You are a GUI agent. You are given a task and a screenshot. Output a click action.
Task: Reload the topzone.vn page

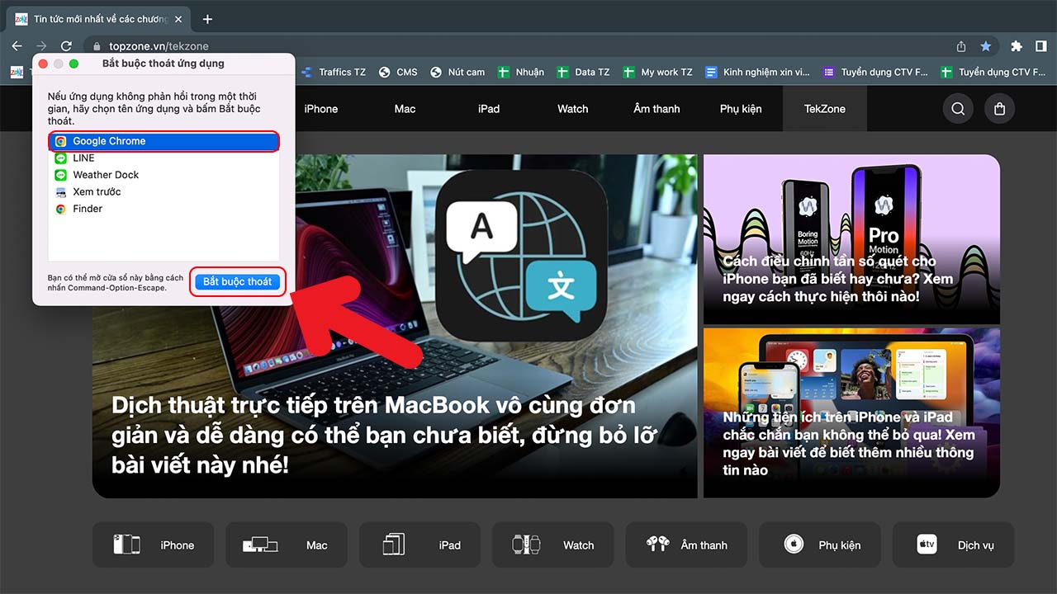coord(66,46)
